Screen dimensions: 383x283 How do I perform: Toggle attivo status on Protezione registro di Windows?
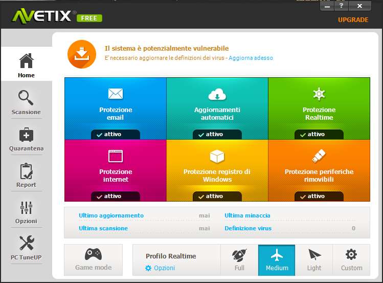coord(217,196)
